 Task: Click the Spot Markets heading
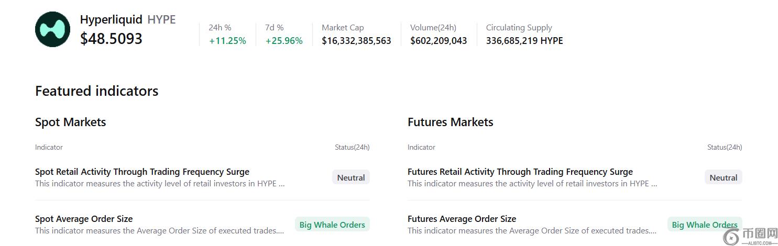click(x=71, y=122)
